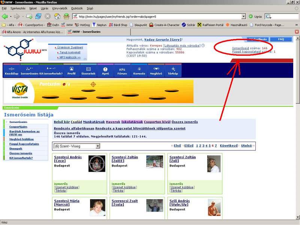Close the current tab with the red X
The image size is (300, 225).
tap(297, 32)
